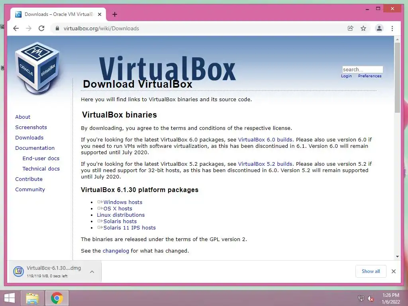Open Screenshots in the sidebar
The height and width of the screenshot is (306, 408).
click(x=31, y=127)
